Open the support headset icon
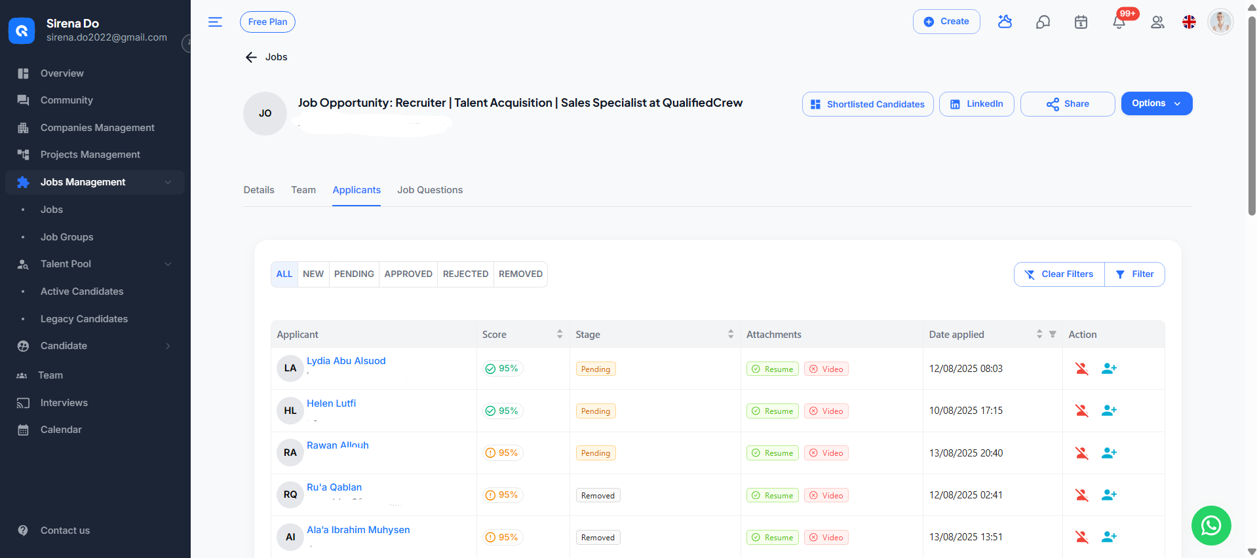Screen dimensions: 1257x558 pyautogui.click(x=1043, y=22)
